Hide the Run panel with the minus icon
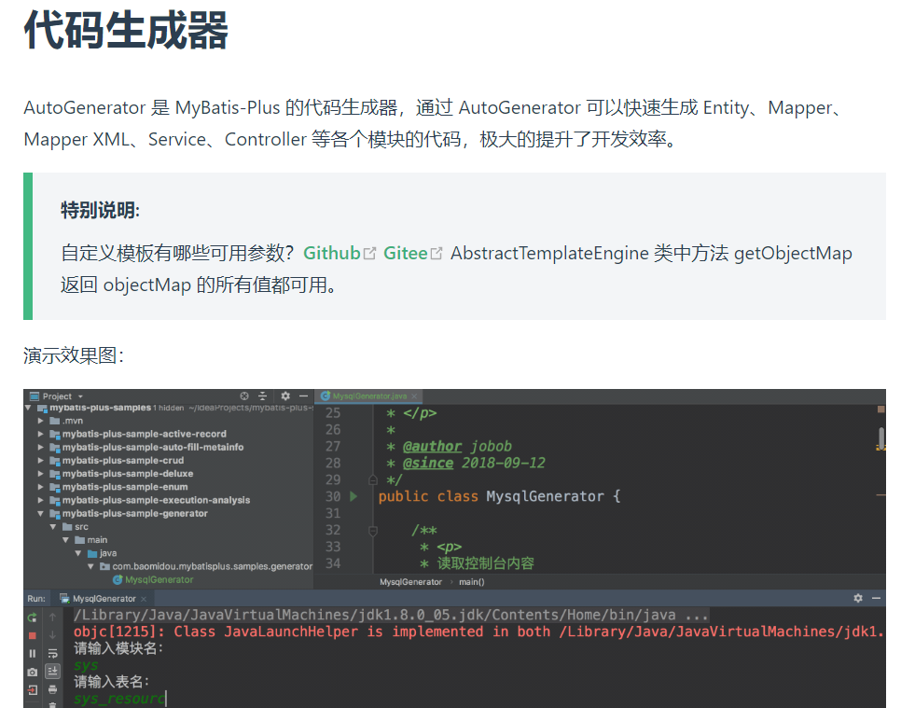Viewport: 901px width, 708px height. 877,598
